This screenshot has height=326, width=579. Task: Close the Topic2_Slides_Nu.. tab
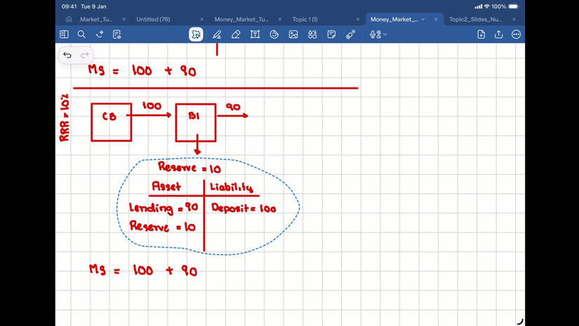click(x=514, y=19)
